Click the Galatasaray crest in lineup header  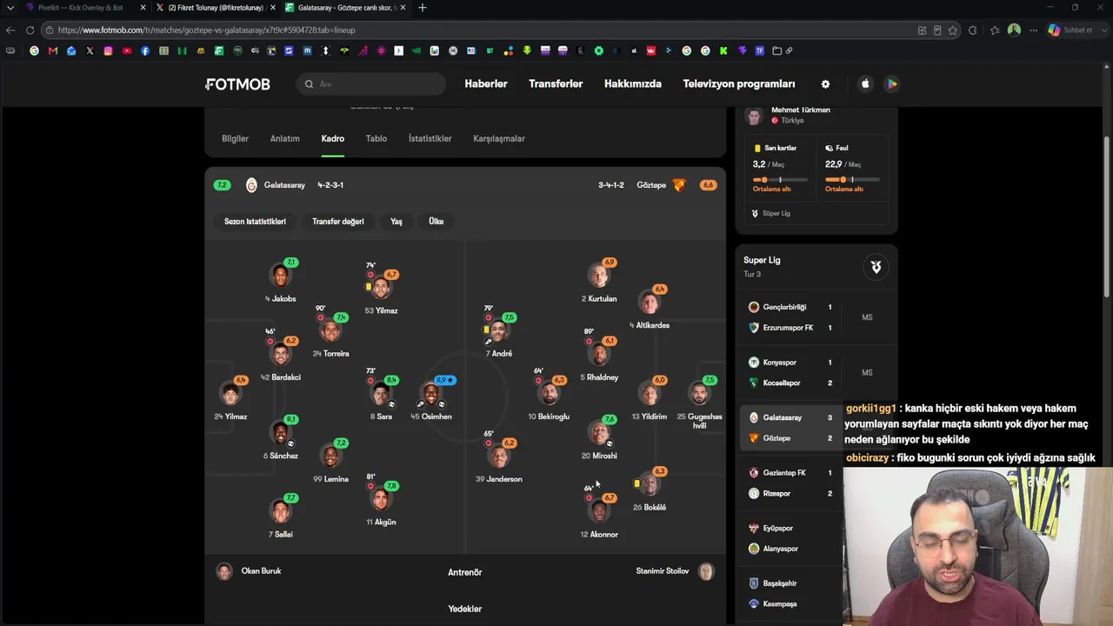coord(251,185)
